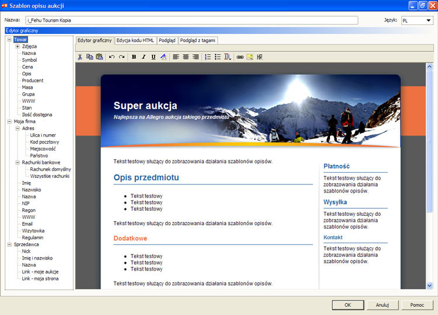Select Regulamin in the tree
This screenshot has height=315, width=438.
pyautogui.click(x=32, y=238)
